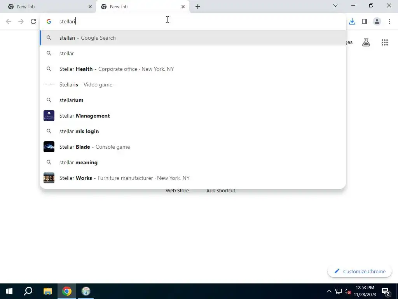The height and width of the screenshot is (299, 398).
Task: Choose the 'stellar' suggestion
Action: 193,53
